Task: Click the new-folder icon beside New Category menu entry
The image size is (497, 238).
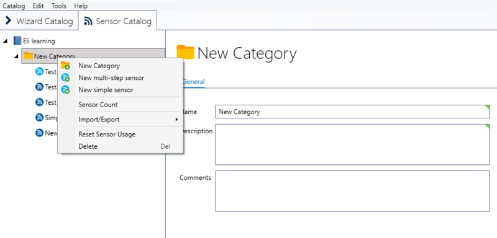Action: pyautogui.click(x=65, y=66)
